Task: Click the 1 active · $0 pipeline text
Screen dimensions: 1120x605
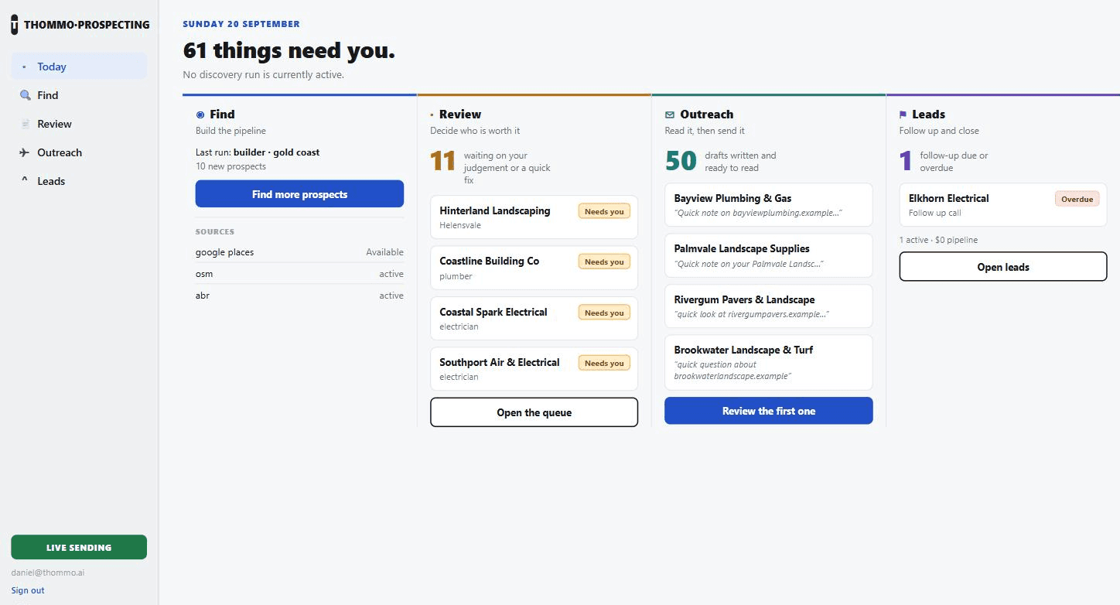Action: click(x=938, y=240)
